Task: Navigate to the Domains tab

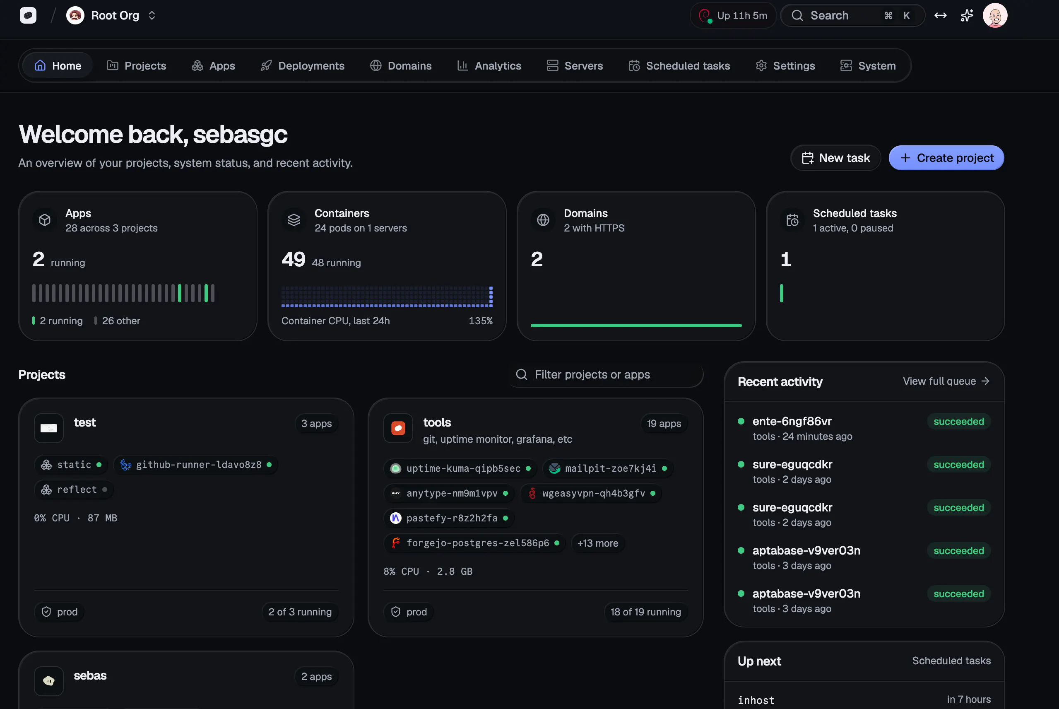Action: point(401,65)
